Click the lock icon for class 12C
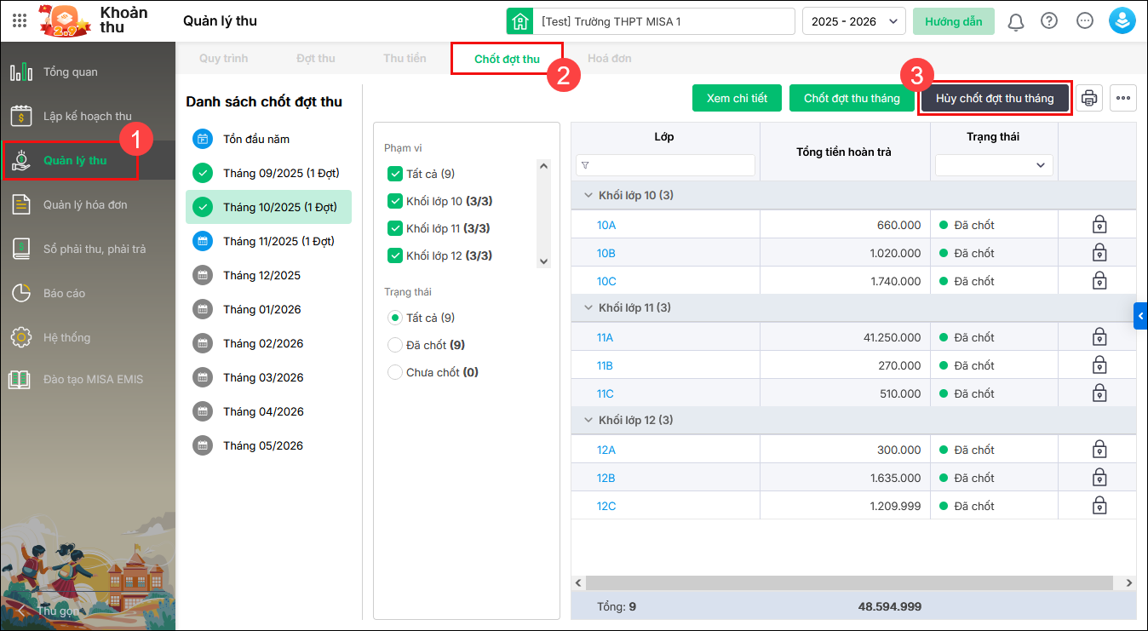Image resolution: width=1148 pixels, height=631 pixels. [1099, 506]
